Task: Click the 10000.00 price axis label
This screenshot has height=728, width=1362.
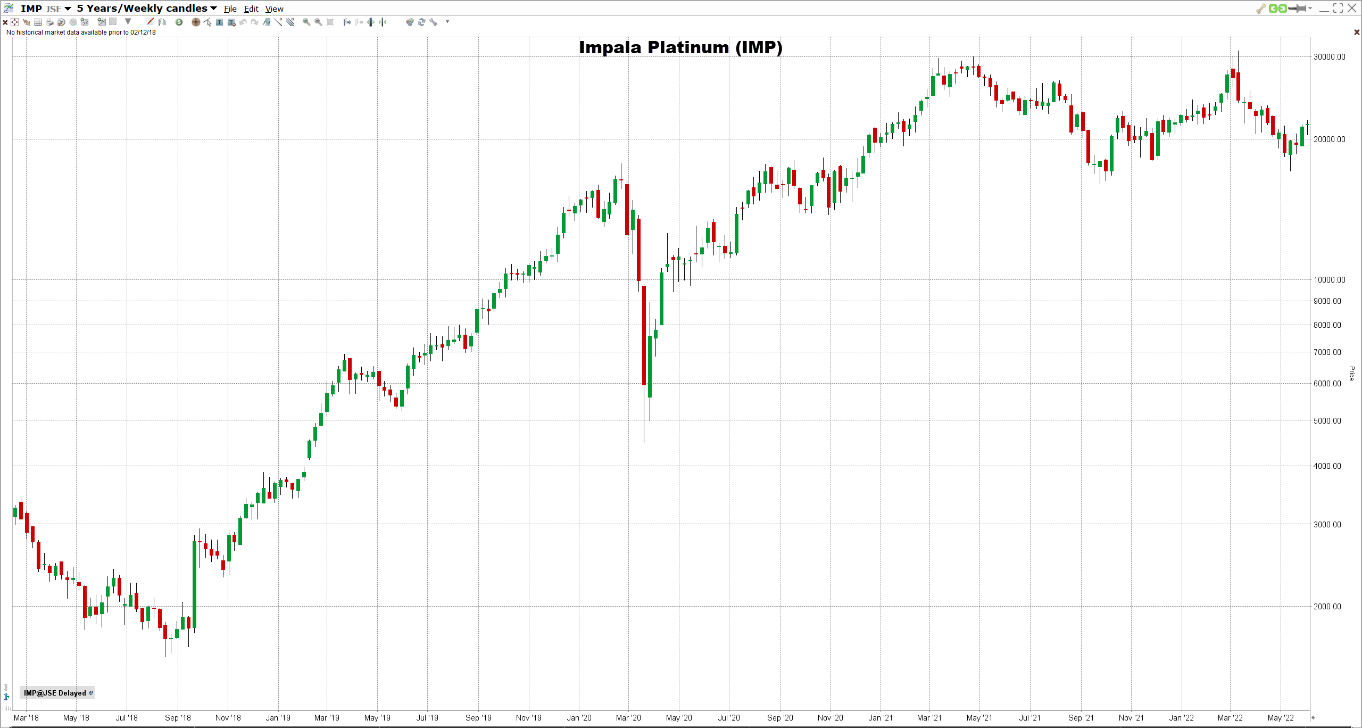Action: point(1329,280)
